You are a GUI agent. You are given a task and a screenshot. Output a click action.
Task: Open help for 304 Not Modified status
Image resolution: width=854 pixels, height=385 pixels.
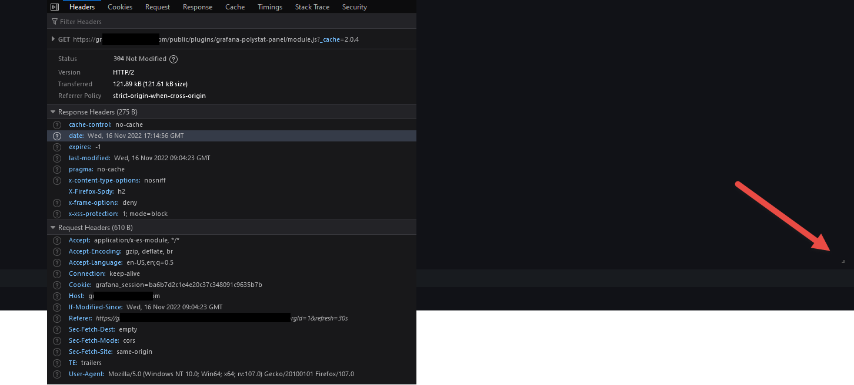click(x=173, y=59)
